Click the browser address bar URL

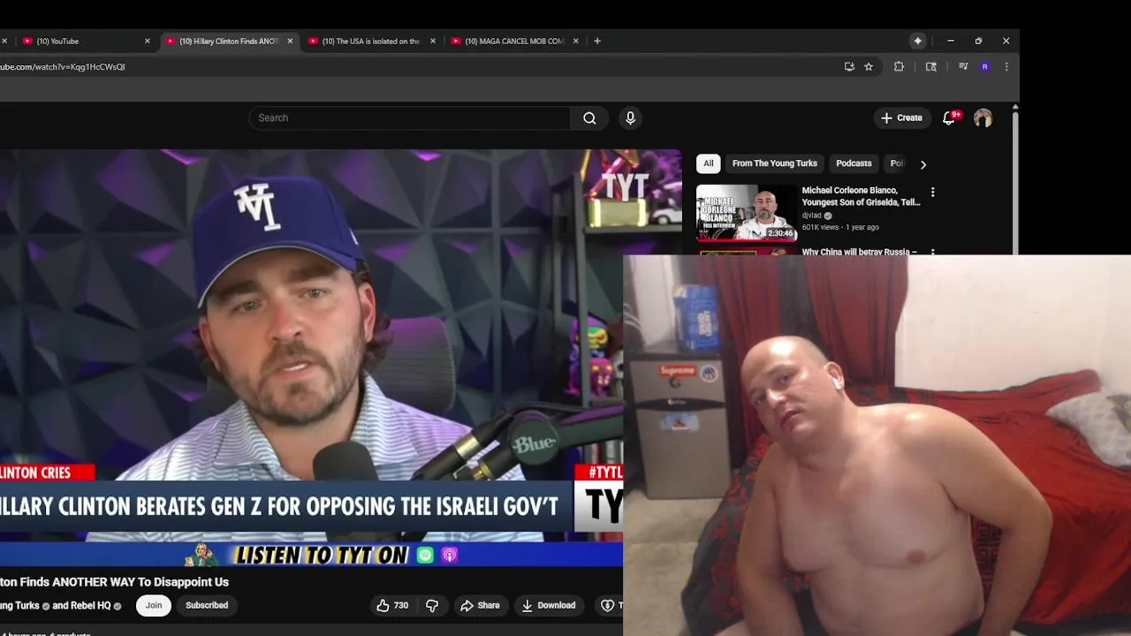click(62, 66)
